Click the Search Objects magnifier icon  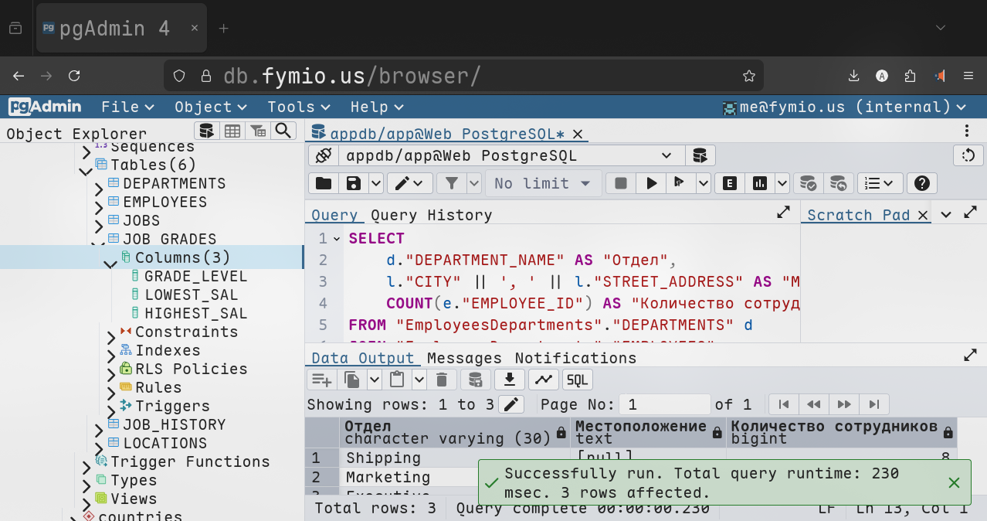click(x=283, y=131)
